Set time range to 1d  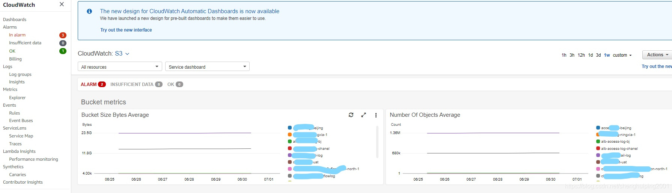(x=591, y=55)
